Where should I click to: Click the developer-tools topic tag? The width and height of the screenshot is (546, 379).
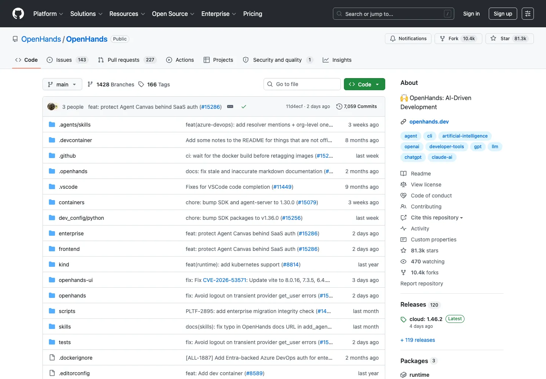446,147
